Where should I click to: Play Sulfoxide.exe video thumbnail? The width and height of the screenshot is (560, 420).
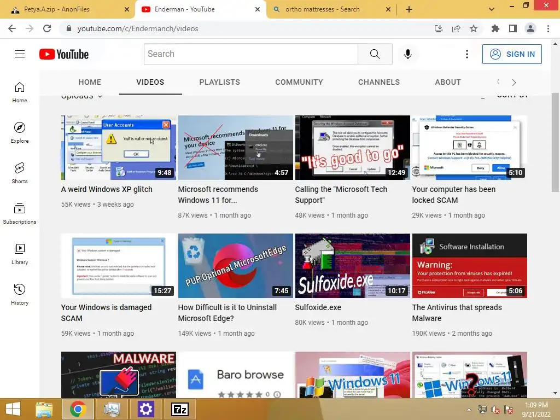(353, 266)
